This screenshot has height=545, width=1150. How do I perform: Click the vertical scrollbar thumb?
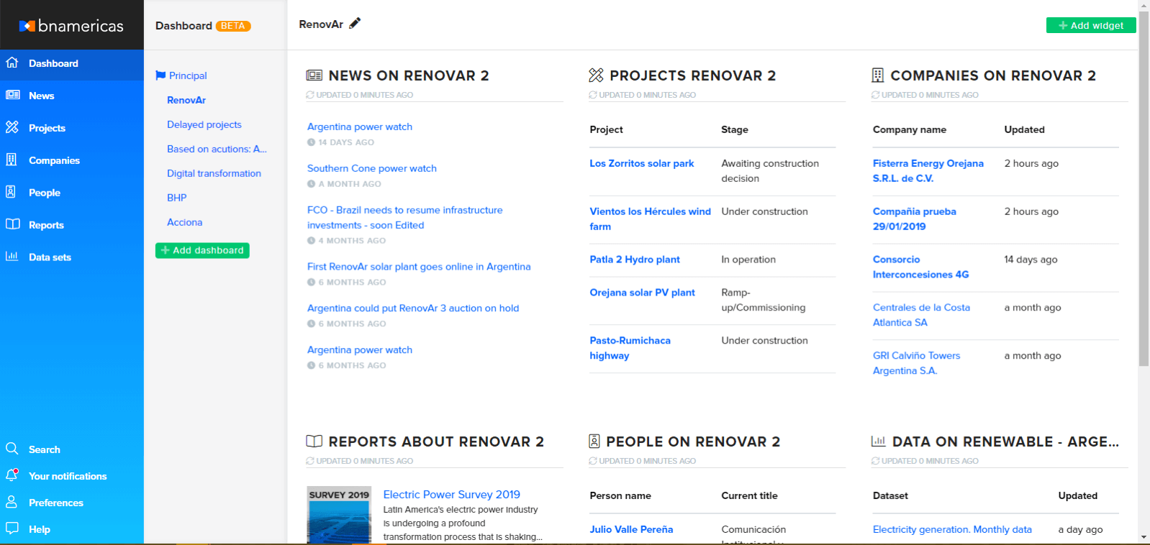(1144, 189)
